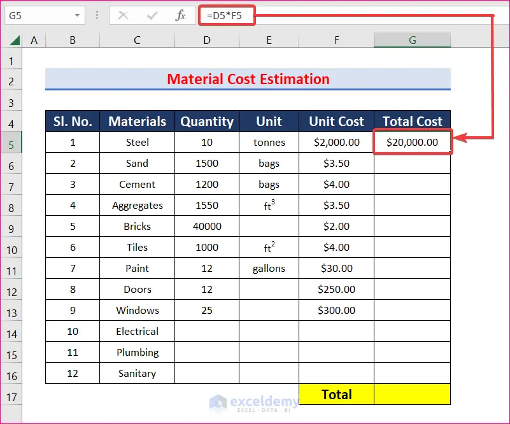Viewport: 510px width, 424px height.
Task: Select column C header
Action: (x=138, y=40)
